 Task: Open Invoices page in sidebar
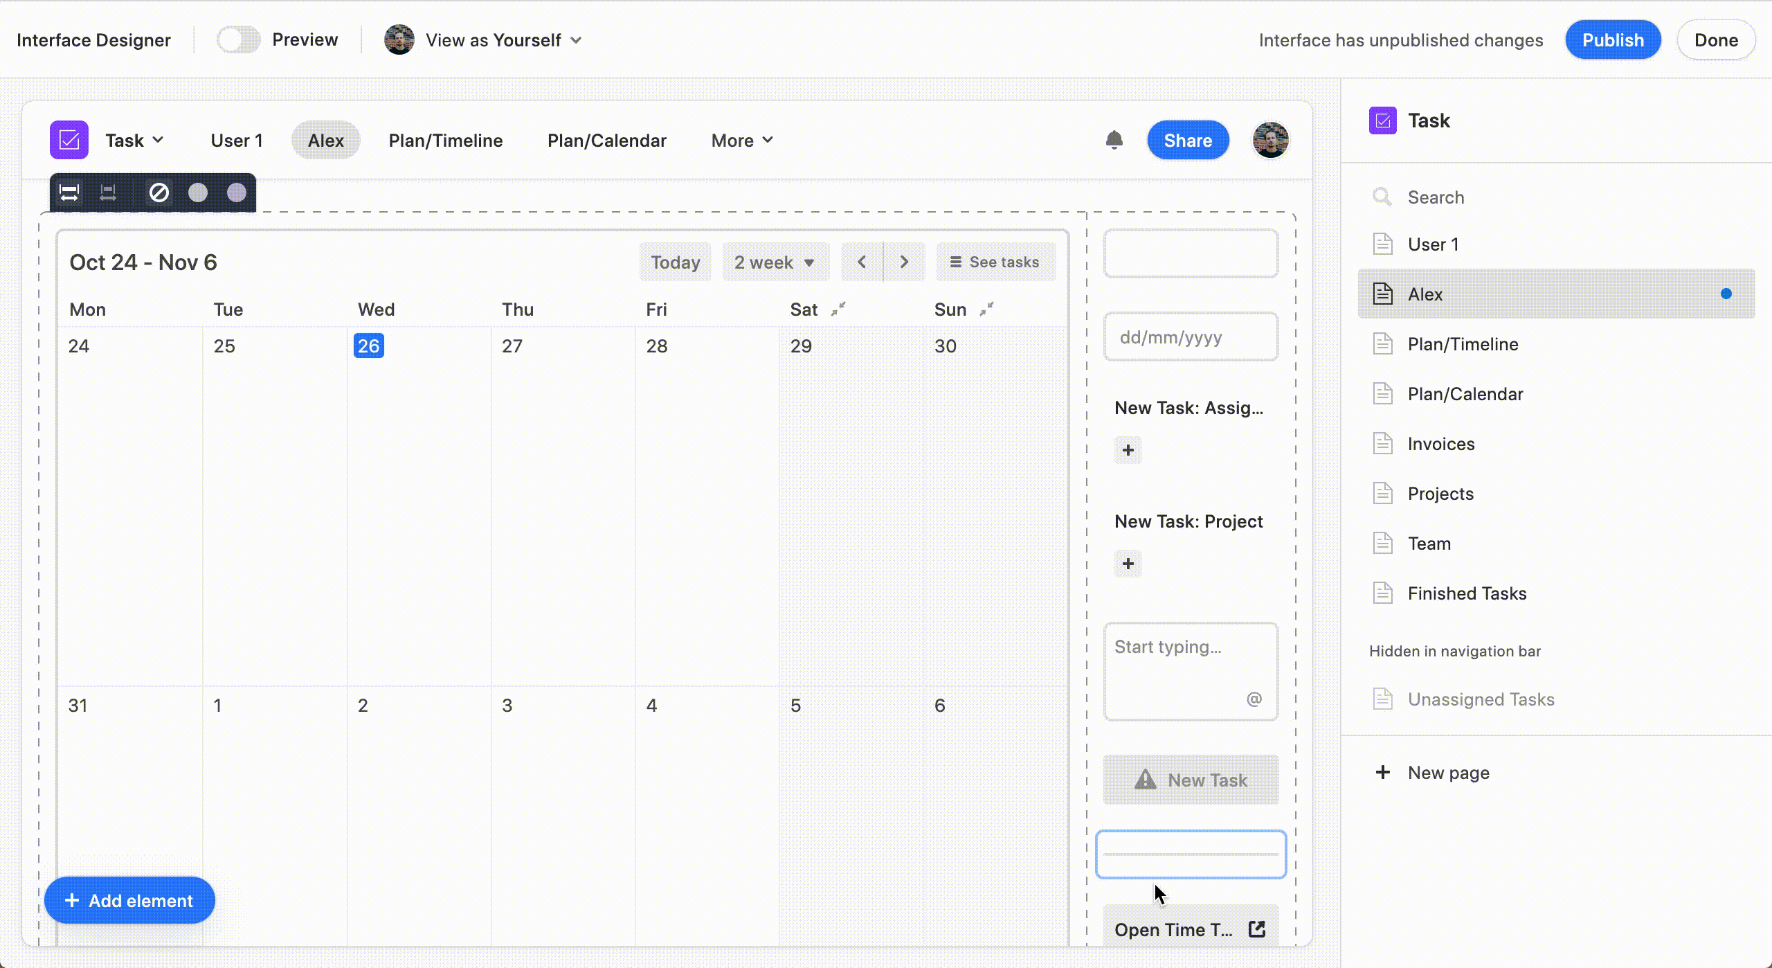pyautogui.click(x=1440, y=444)
